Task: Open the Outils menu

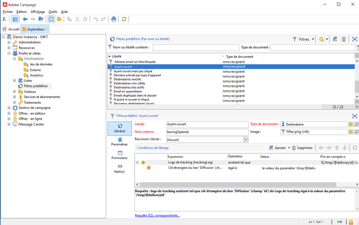Action: coord(53,11)
